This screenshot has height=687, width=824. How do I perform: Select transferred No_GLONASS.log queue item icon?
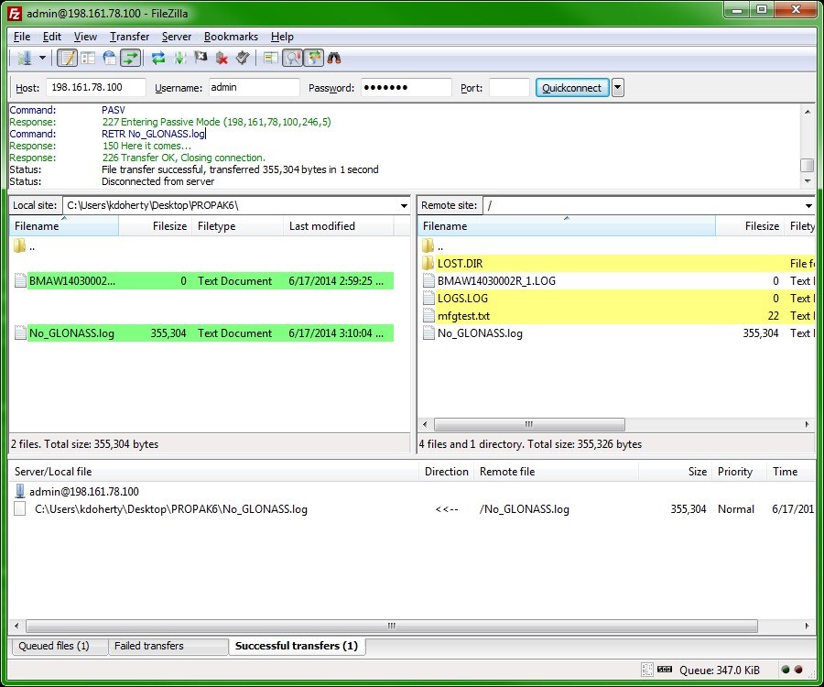[x=20, y=508]
